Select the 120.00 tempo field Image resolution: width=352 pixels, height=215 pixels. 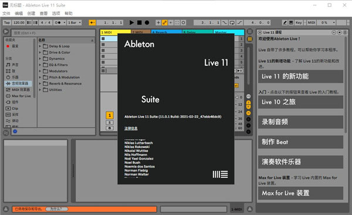point(19,22)
